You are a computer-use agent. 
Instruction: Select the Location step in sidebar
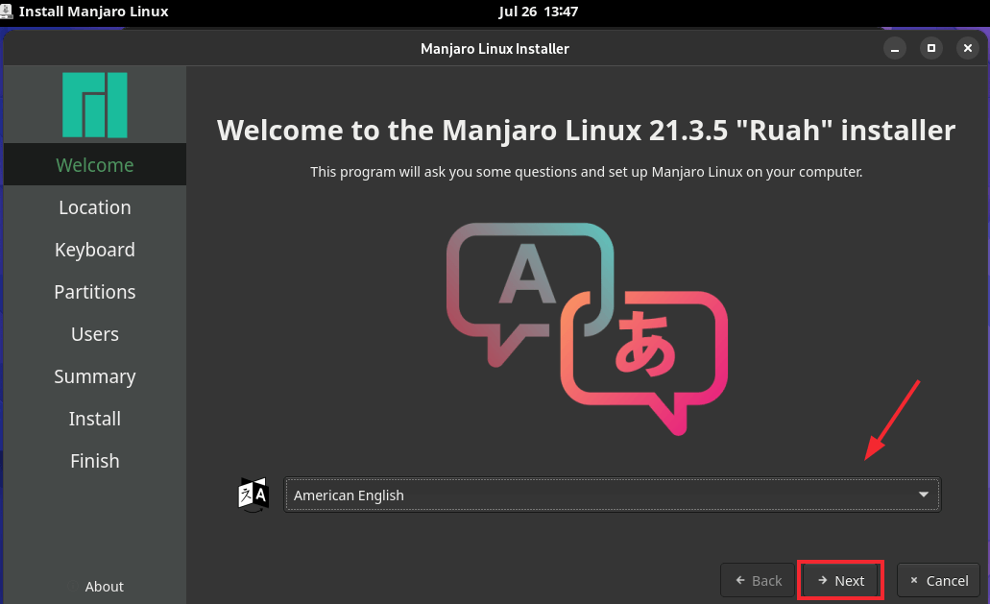pos(95,207)
